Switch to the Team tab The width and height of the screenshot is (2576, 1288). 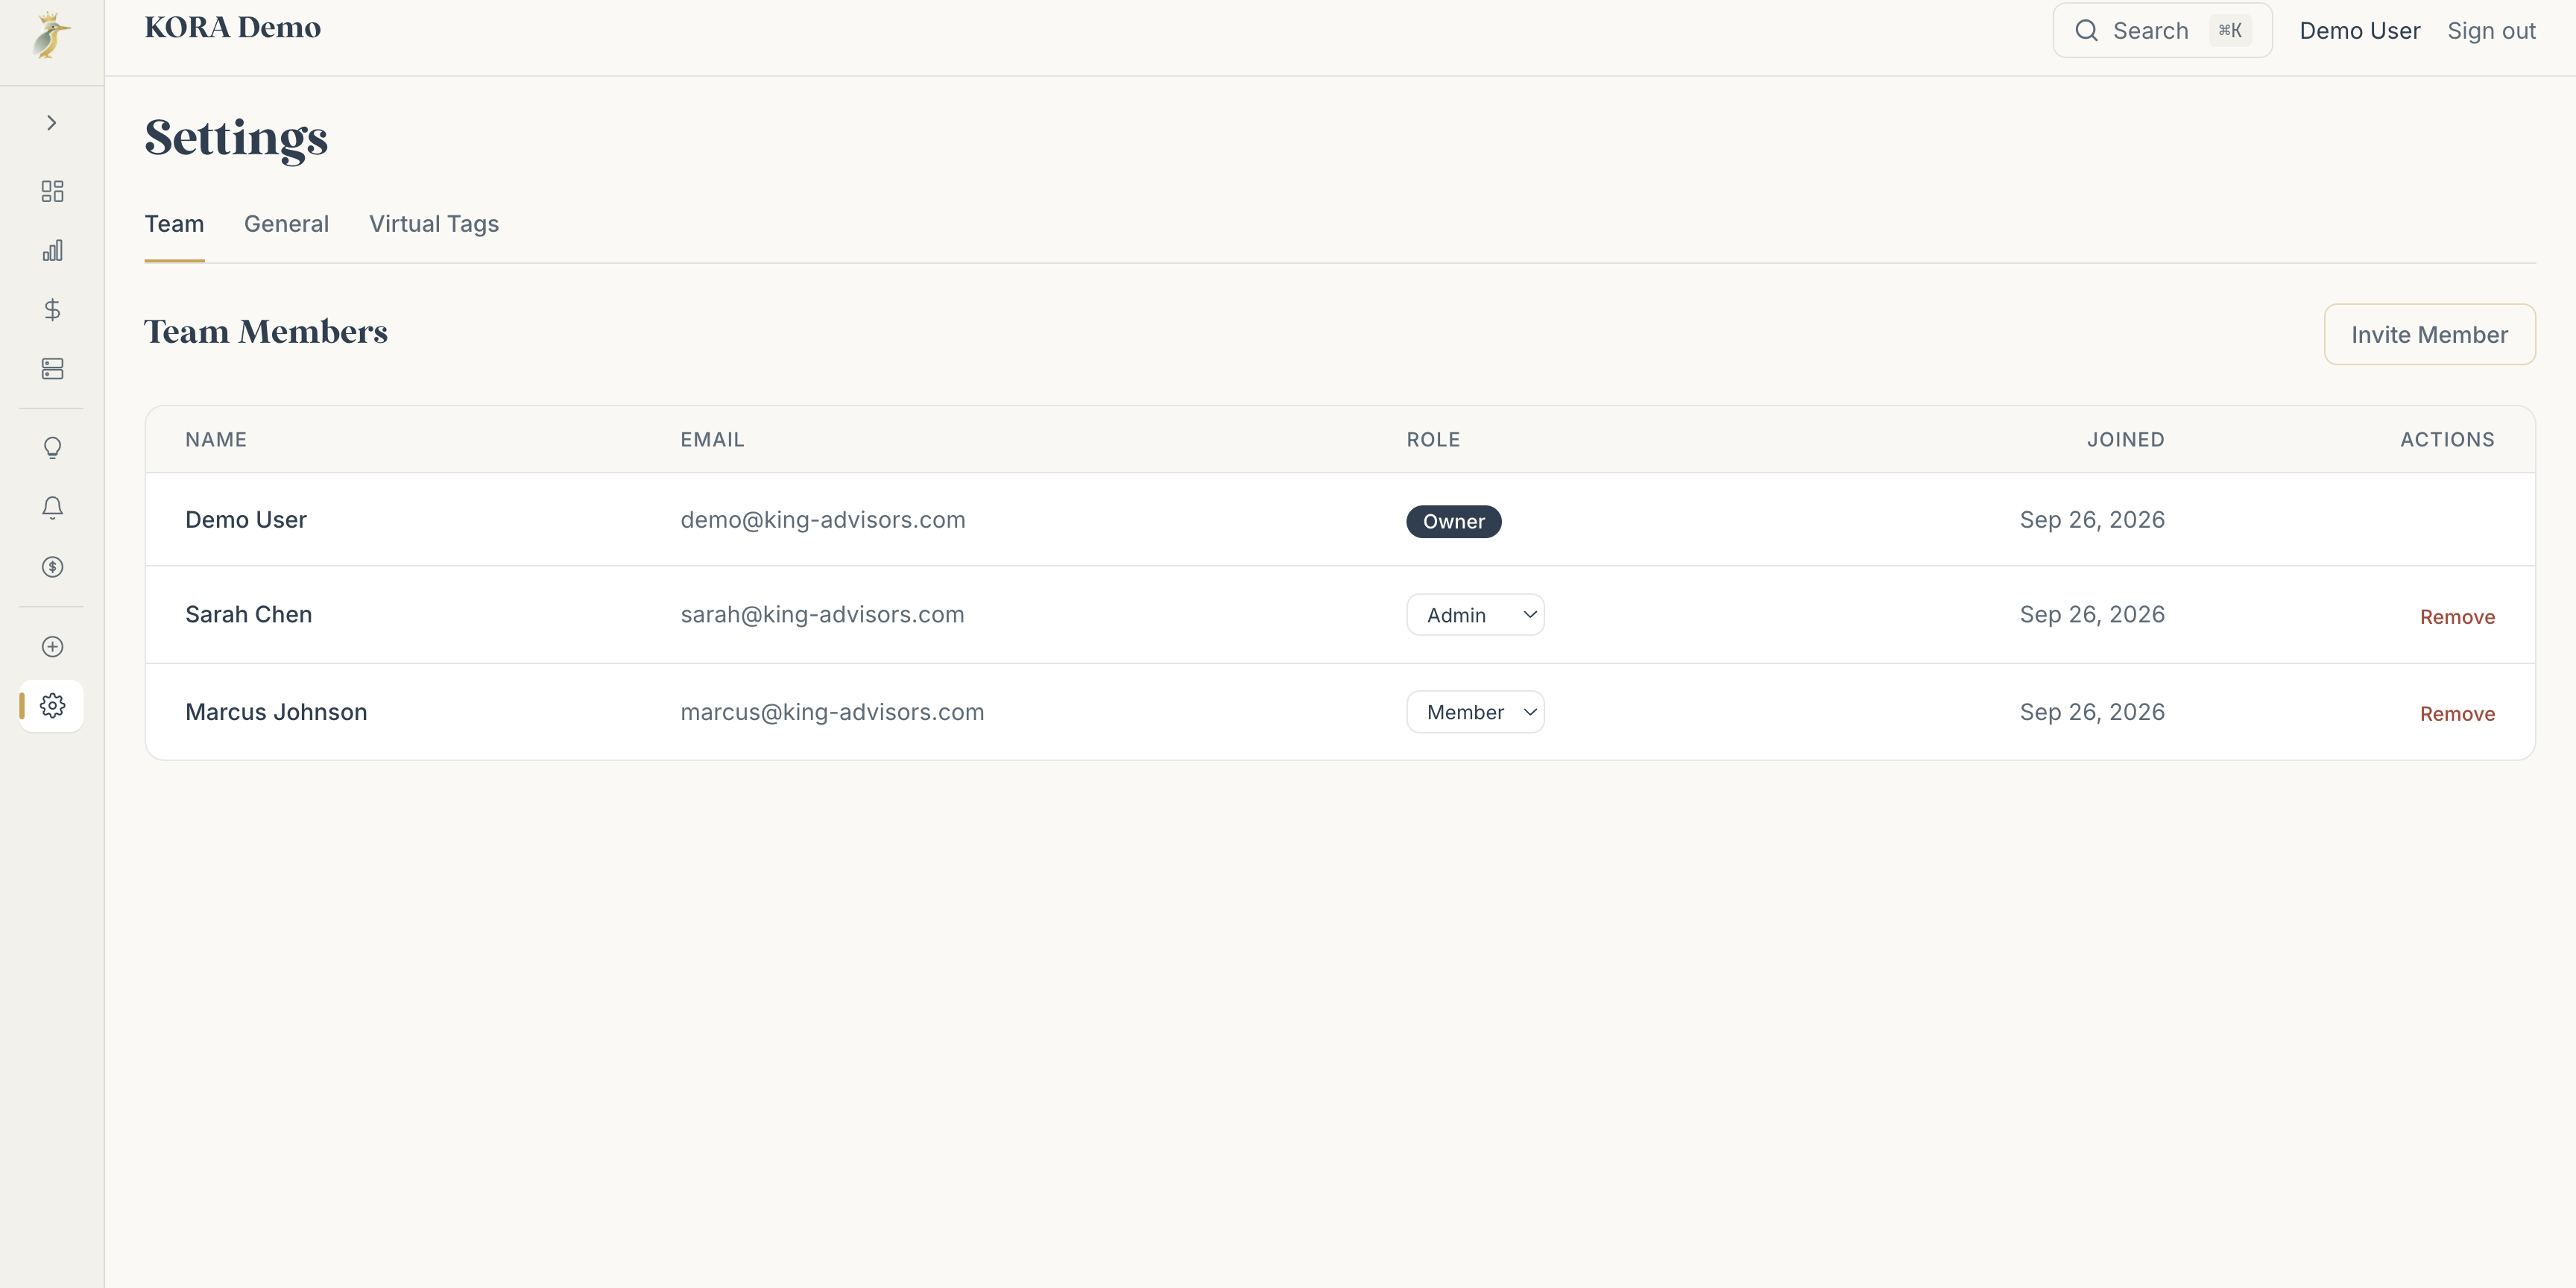pyautogui.click(x=174, y=224)
